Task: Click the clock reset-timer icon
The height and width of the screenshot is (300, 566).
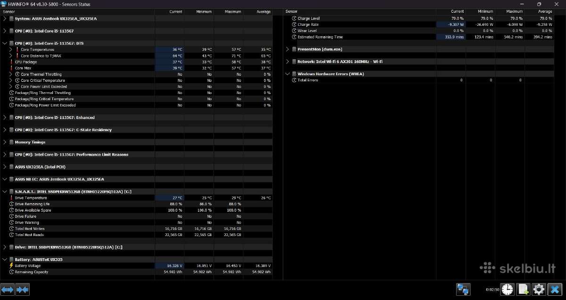Action: click(x=508, y=289)
